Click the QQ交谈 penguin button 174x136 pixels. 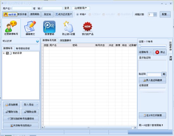coord(10,15)
